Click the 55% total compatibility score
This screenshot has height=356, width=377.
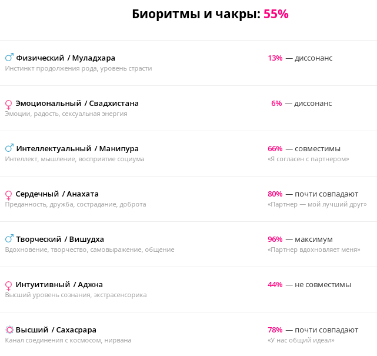coord(276,14)
